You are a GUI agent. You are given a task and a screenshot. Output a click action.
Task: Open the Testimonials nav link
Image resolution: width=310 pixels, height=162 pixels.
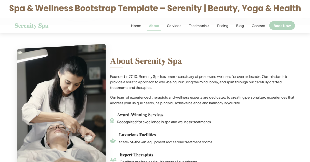point(199,26)
